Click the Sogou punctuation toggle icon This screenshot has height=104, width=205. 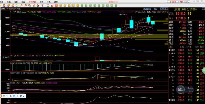(x=7, y=96)
